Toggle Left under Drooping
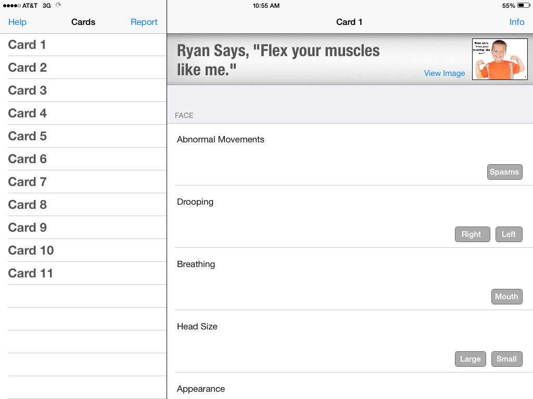This screenshot has width=533, height=399. coord(509,234)
